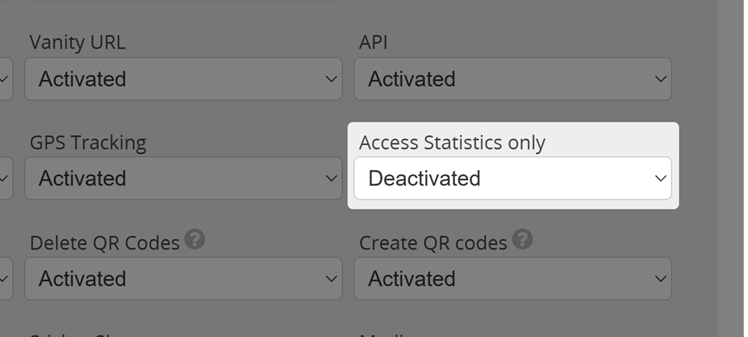The width and height of the screenshot is (748, 337).
Task: Click the cut-off dropdown arrow left of Vanity URL
Action: tap(4, 79)
